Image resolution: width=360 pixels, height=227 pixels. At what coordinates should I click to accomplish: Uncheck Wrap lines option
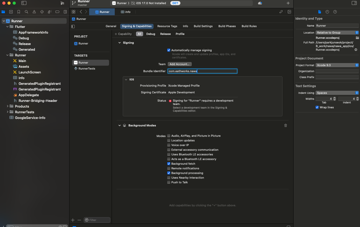pos(317,107)
